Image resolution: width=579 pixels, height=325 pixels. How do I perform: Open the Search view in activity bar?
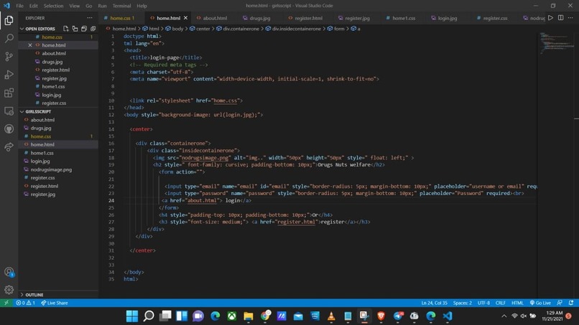click(9, 38)
